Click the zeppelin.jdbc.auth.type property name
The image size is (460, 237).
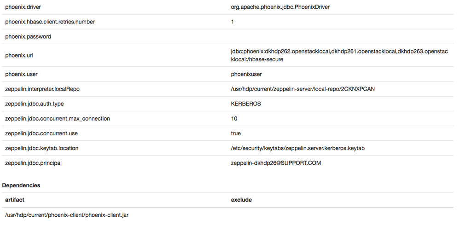(x=35, y=104)
